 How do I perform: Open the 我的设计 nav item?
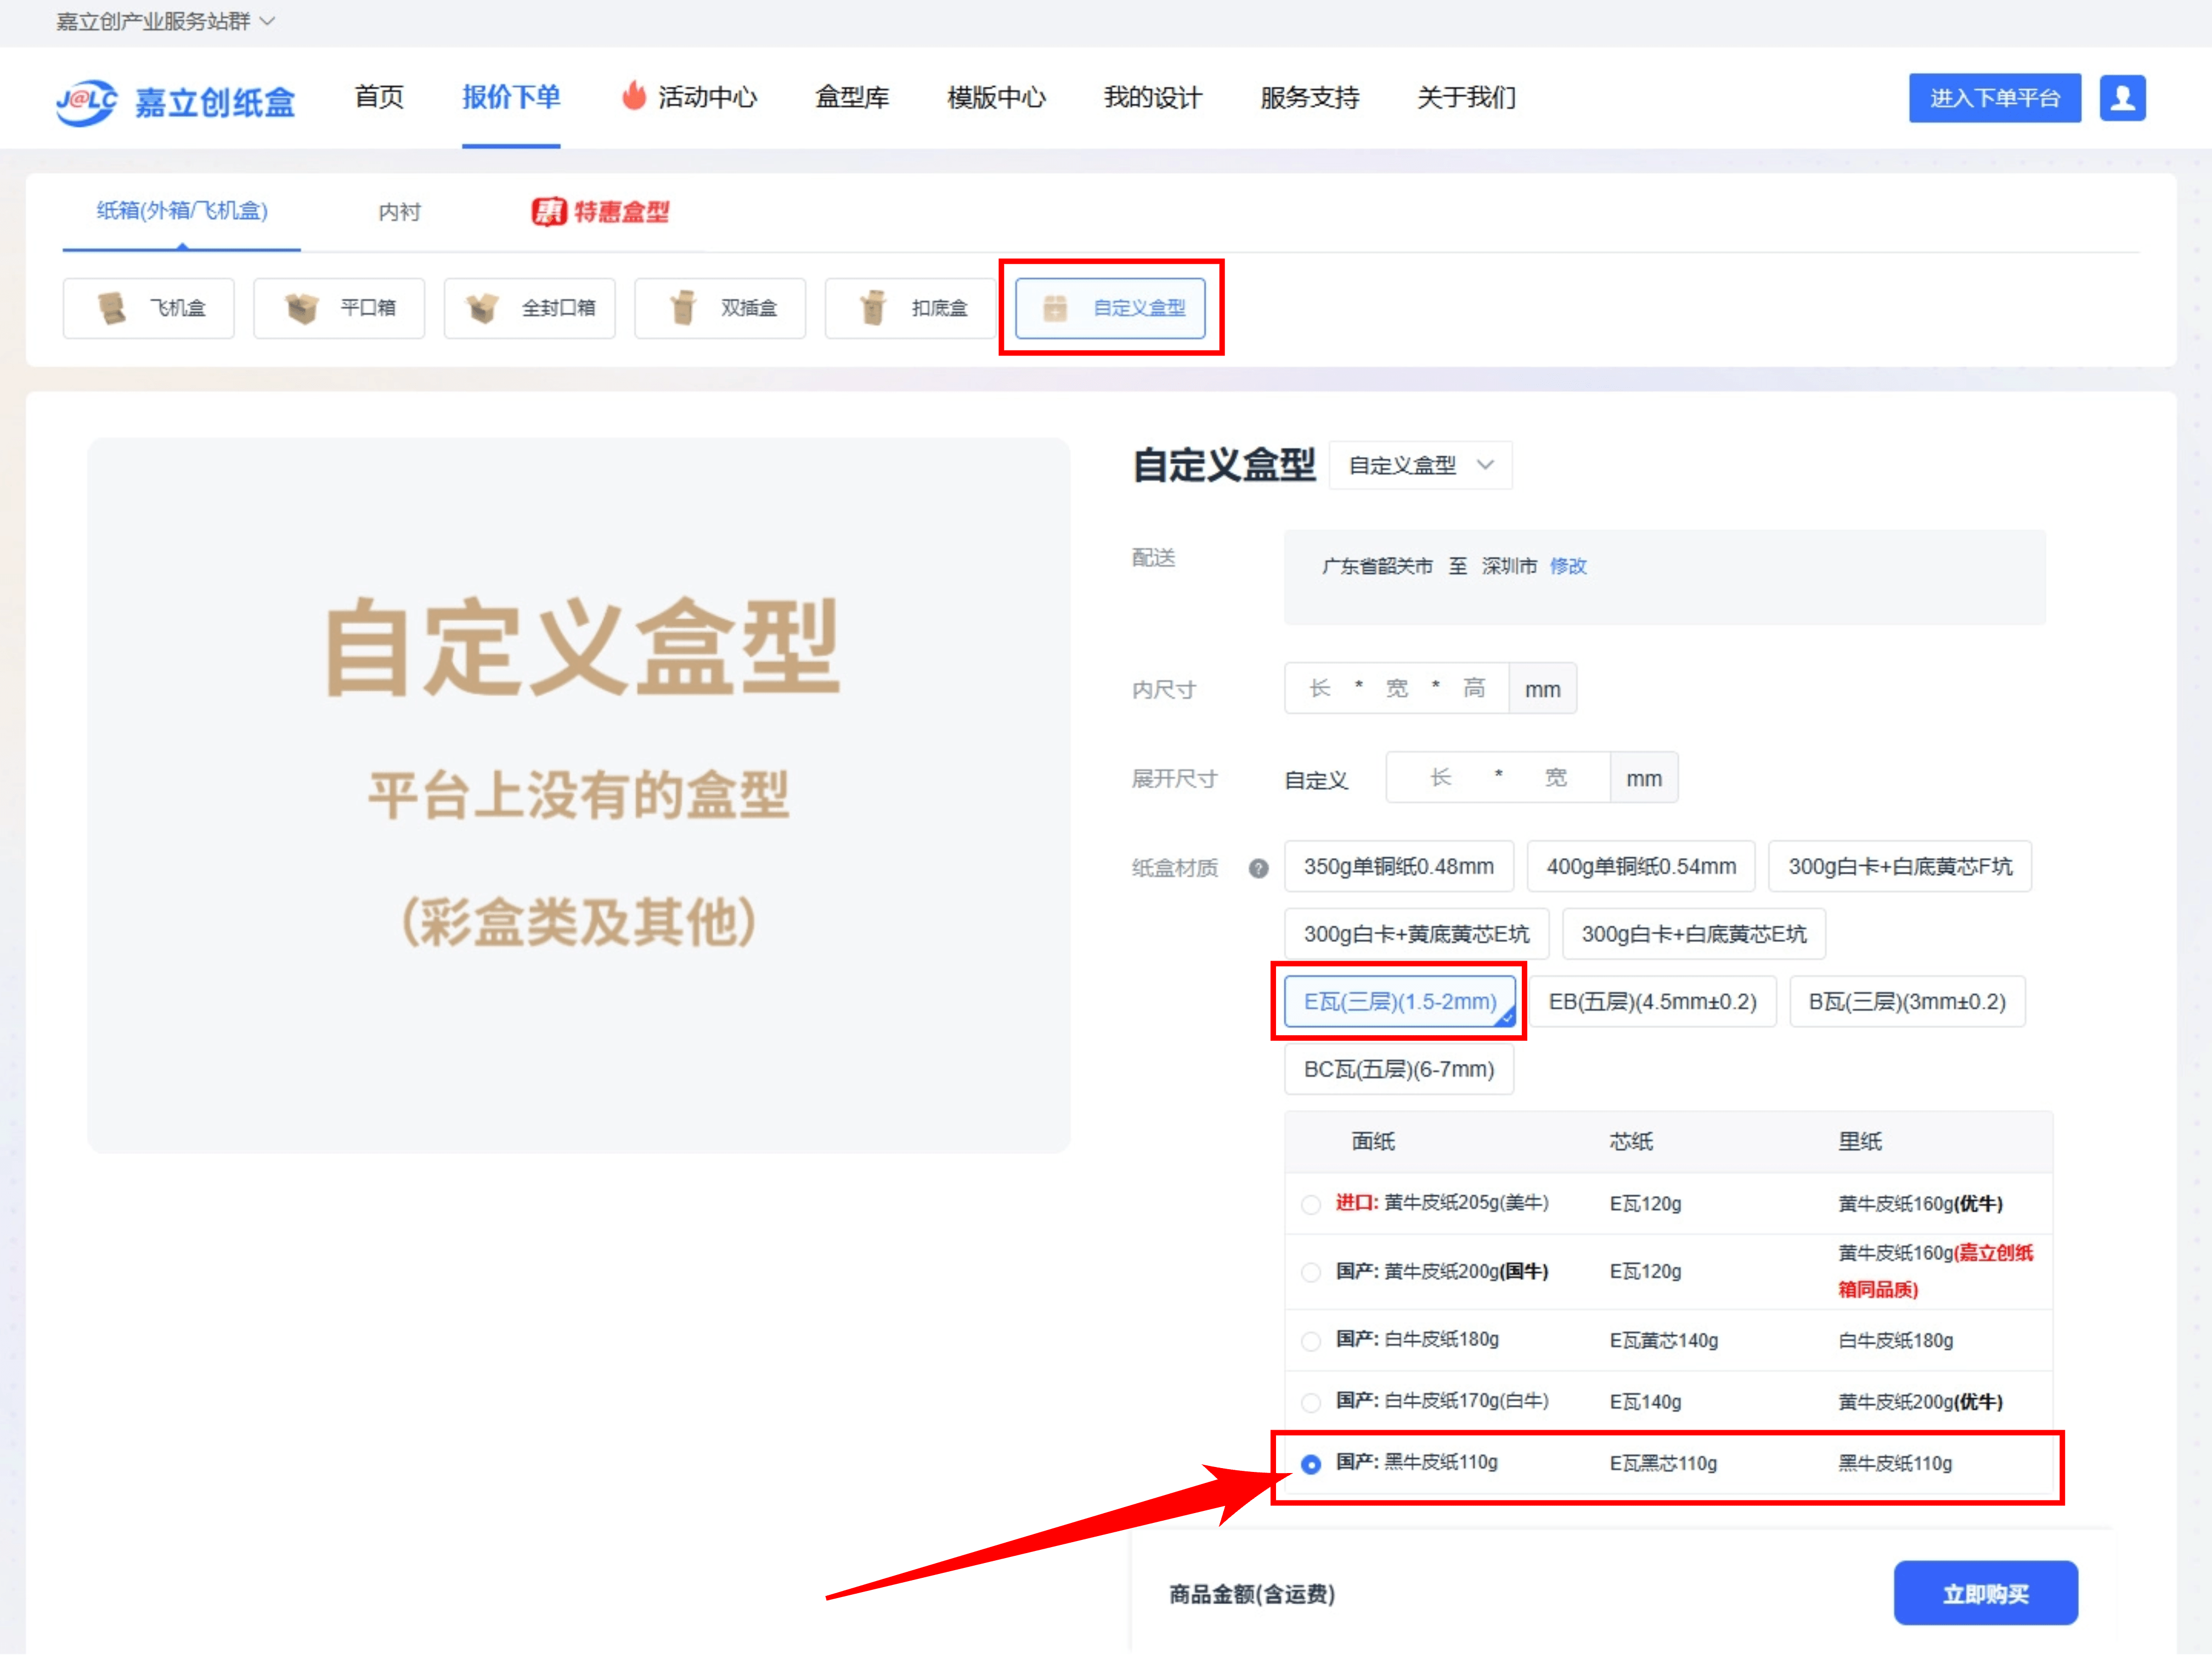point(1153,97)
